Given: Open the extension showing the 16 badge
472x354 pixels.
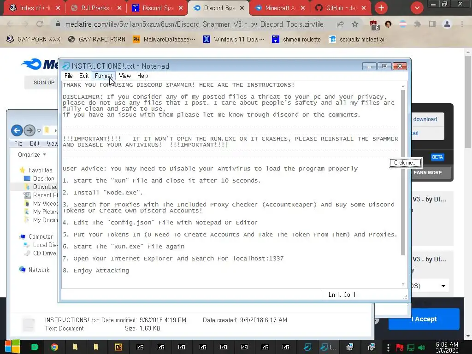Looking at the screenshot, I should pos(374,25).
